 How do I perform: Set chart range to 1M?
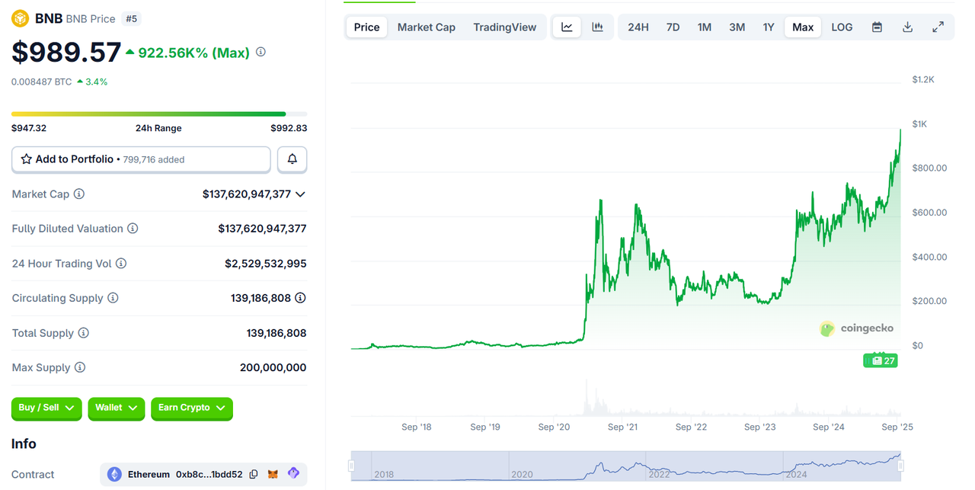point(705,27)
